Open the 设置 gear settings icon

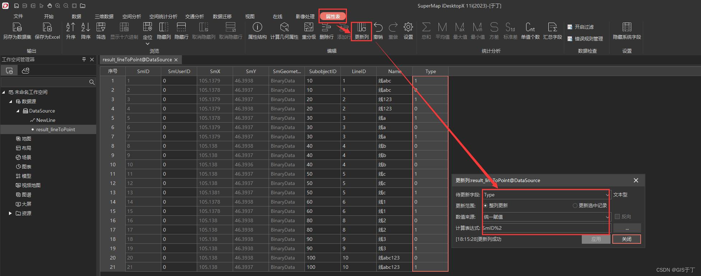tap(408, 30)
